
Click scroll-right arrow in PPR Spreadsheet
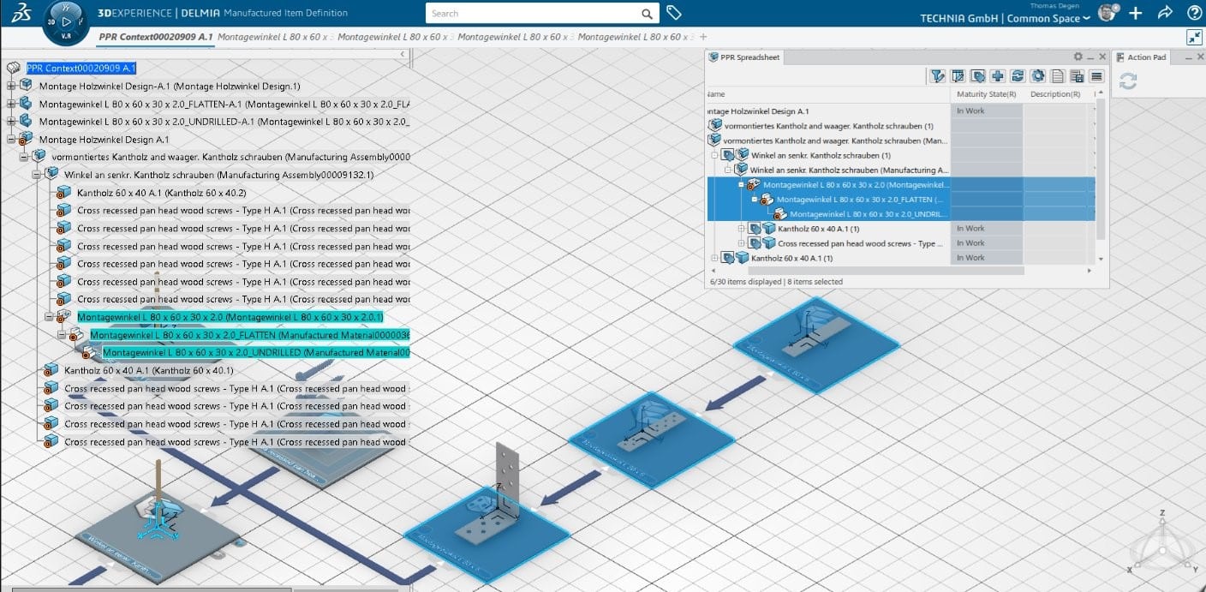pos(1091,271)
